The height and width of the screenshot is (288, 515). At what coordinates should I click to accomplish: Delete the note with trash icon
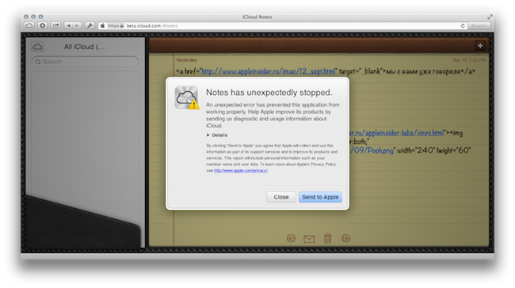(x=327, y=238)
